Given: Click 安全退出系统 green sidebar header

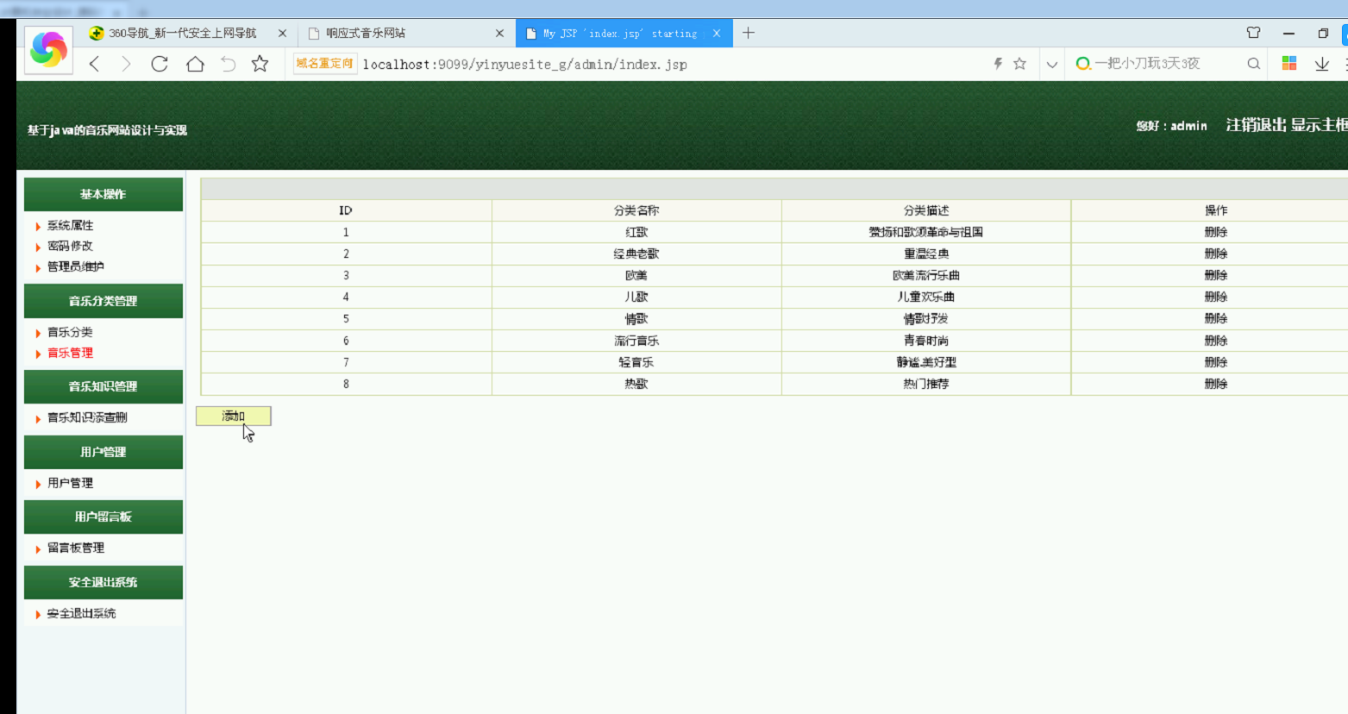Looking at the screenshot, I should [x=103, y=582].
